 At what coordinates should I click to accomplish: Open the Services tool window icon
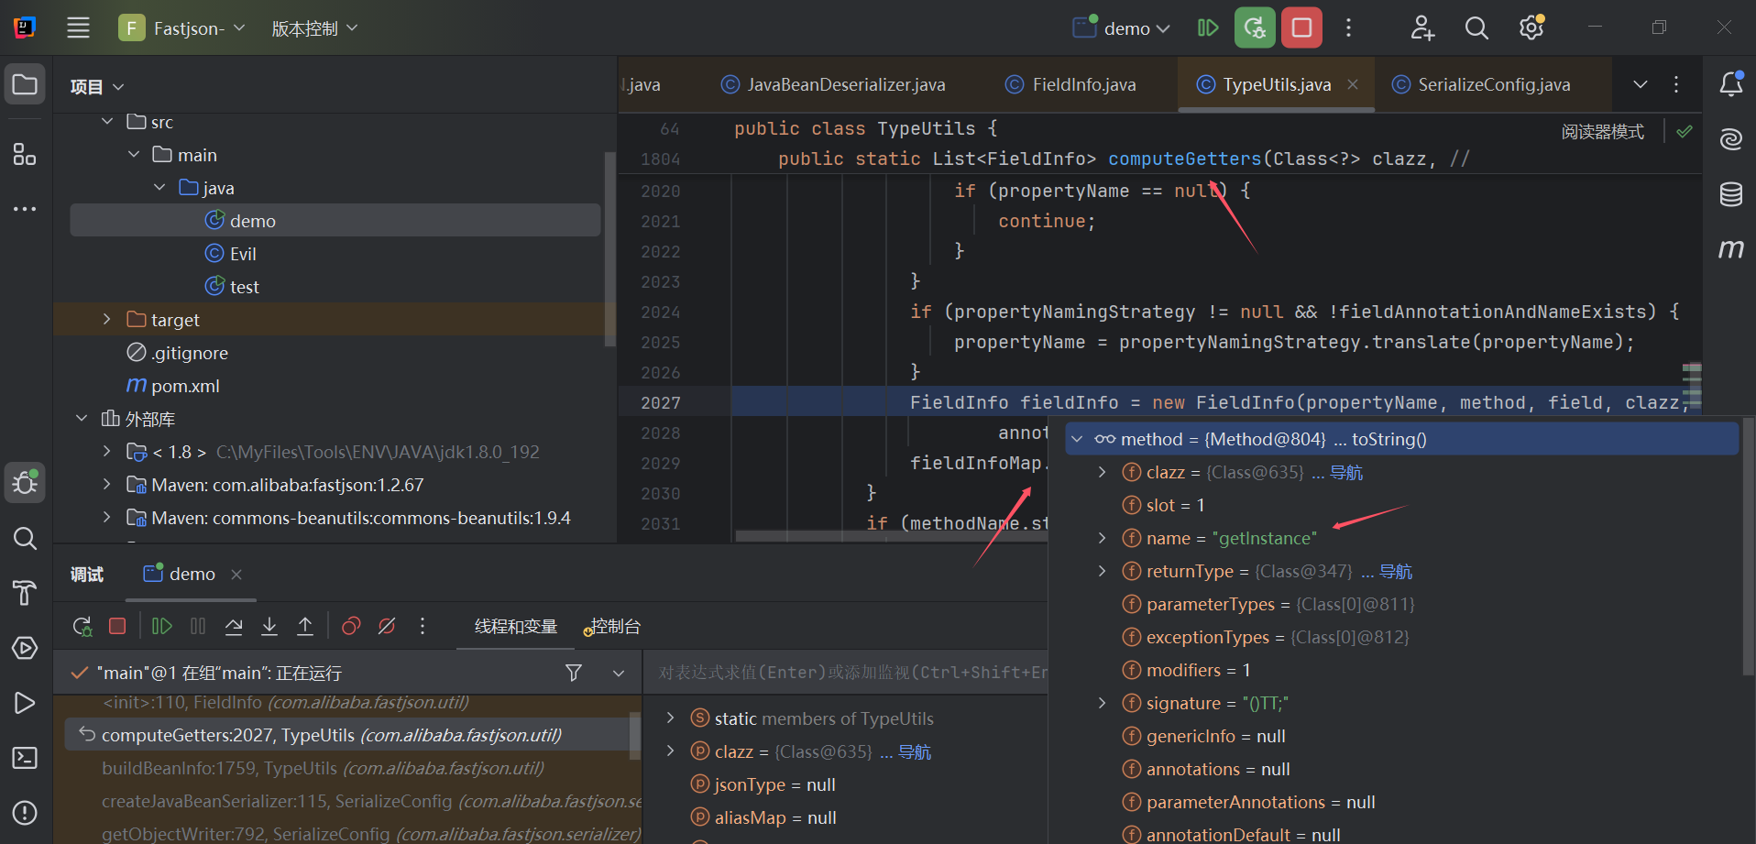pos(25,648)
